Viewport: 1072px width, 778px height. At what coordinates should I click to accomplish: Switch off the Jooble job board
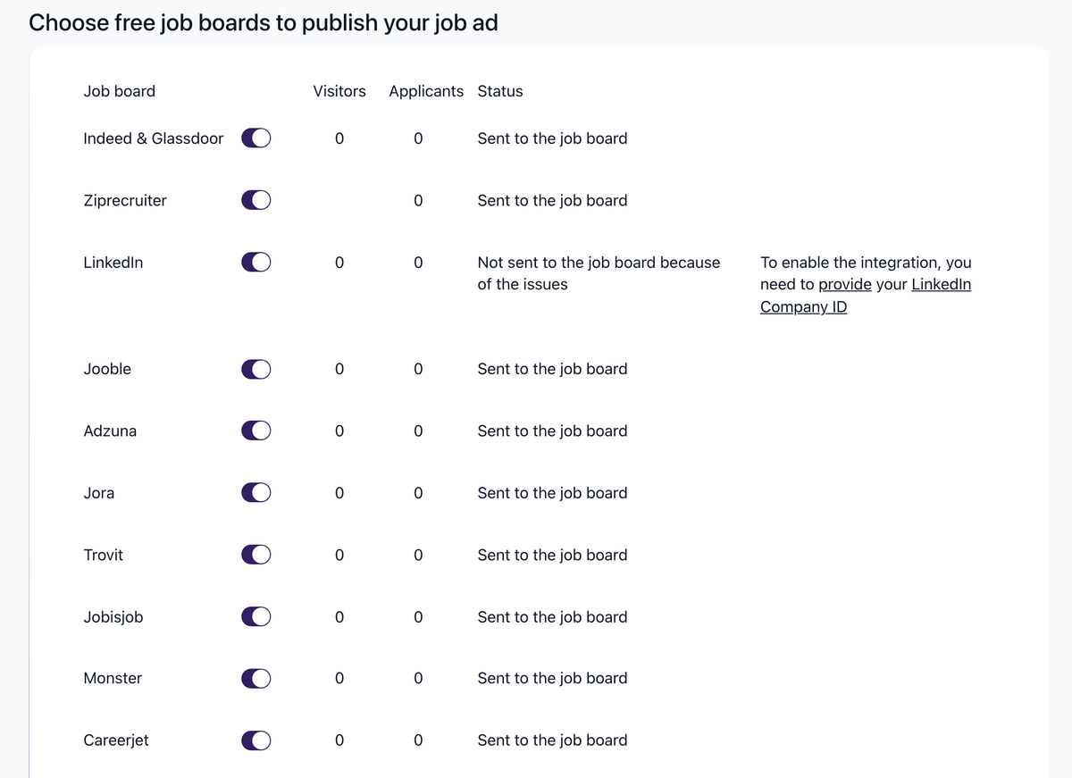pos(256,369)
